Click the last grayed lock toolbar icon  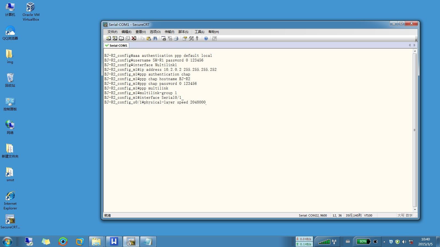[x=215, y=38]
